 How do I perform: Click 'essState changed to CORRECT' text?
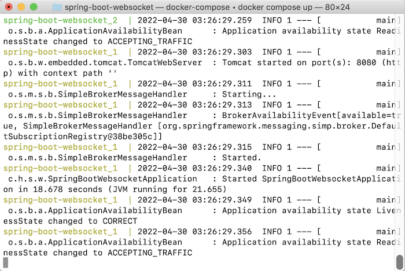point(70,221)
